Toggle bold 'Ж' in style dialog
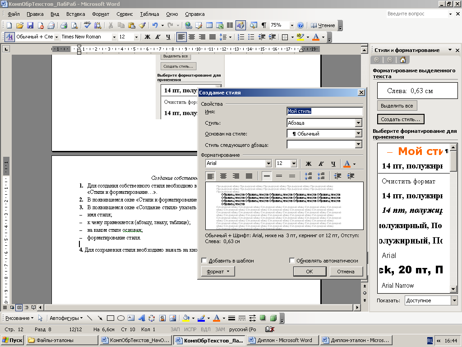Screen dimensions: 462x347 click(309, 164)
